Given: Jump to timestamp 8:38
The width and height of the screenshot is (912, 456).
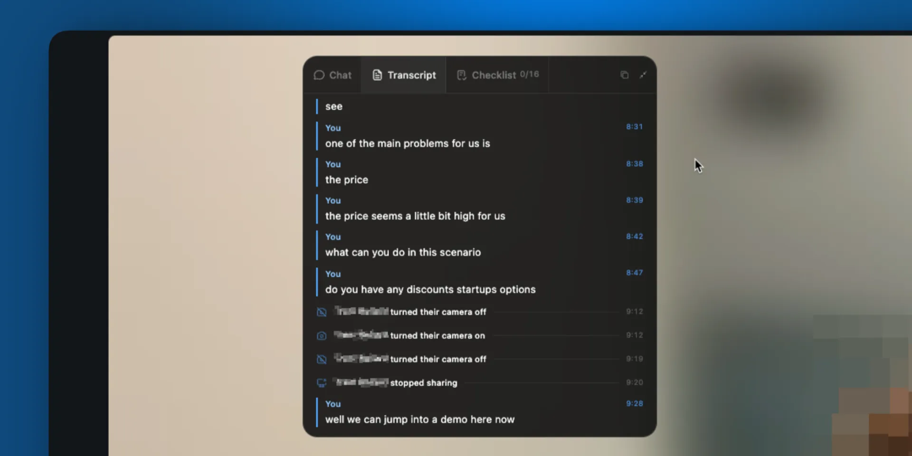Looking at the screenshot, I should 634,164.
